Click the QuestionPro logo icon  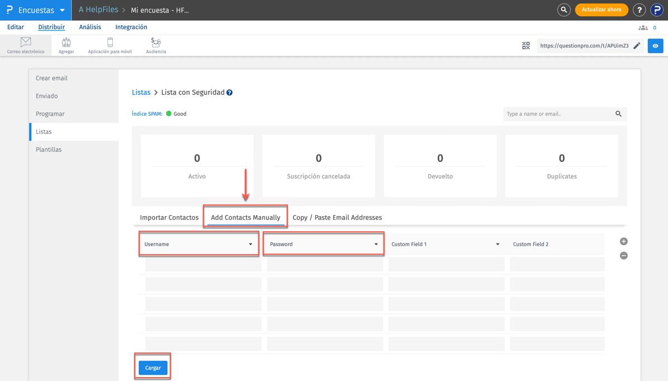(x=10, y=10)
